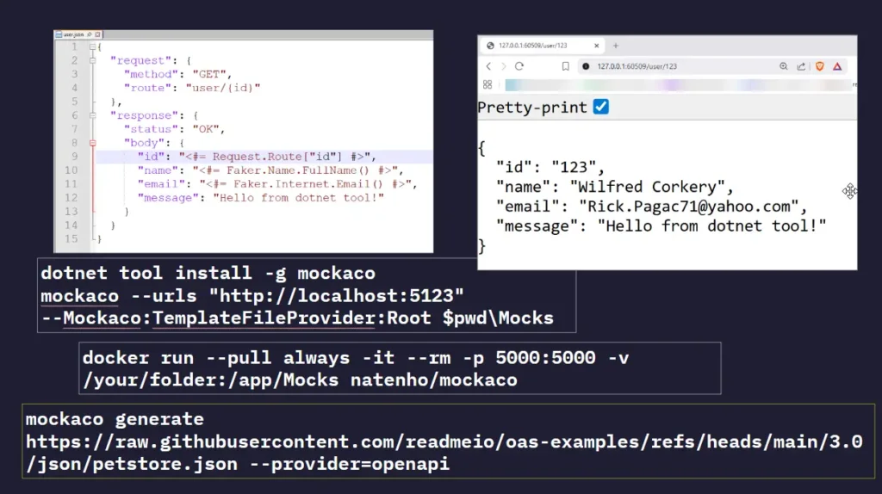Pin the user.json editor tab
The image size is (882, 494).
[x=89, y=34]
